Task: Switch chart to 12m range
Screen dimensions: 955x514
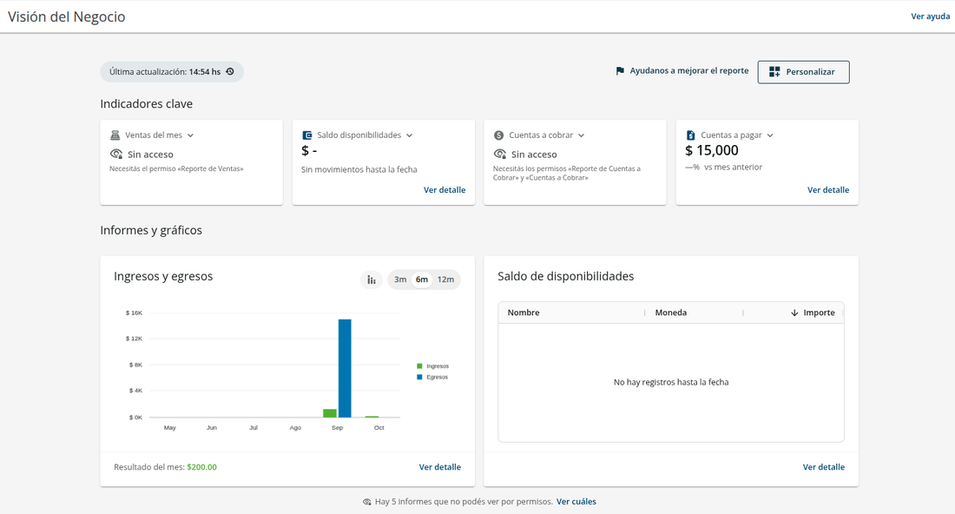Action: click(x=445, y=280)
